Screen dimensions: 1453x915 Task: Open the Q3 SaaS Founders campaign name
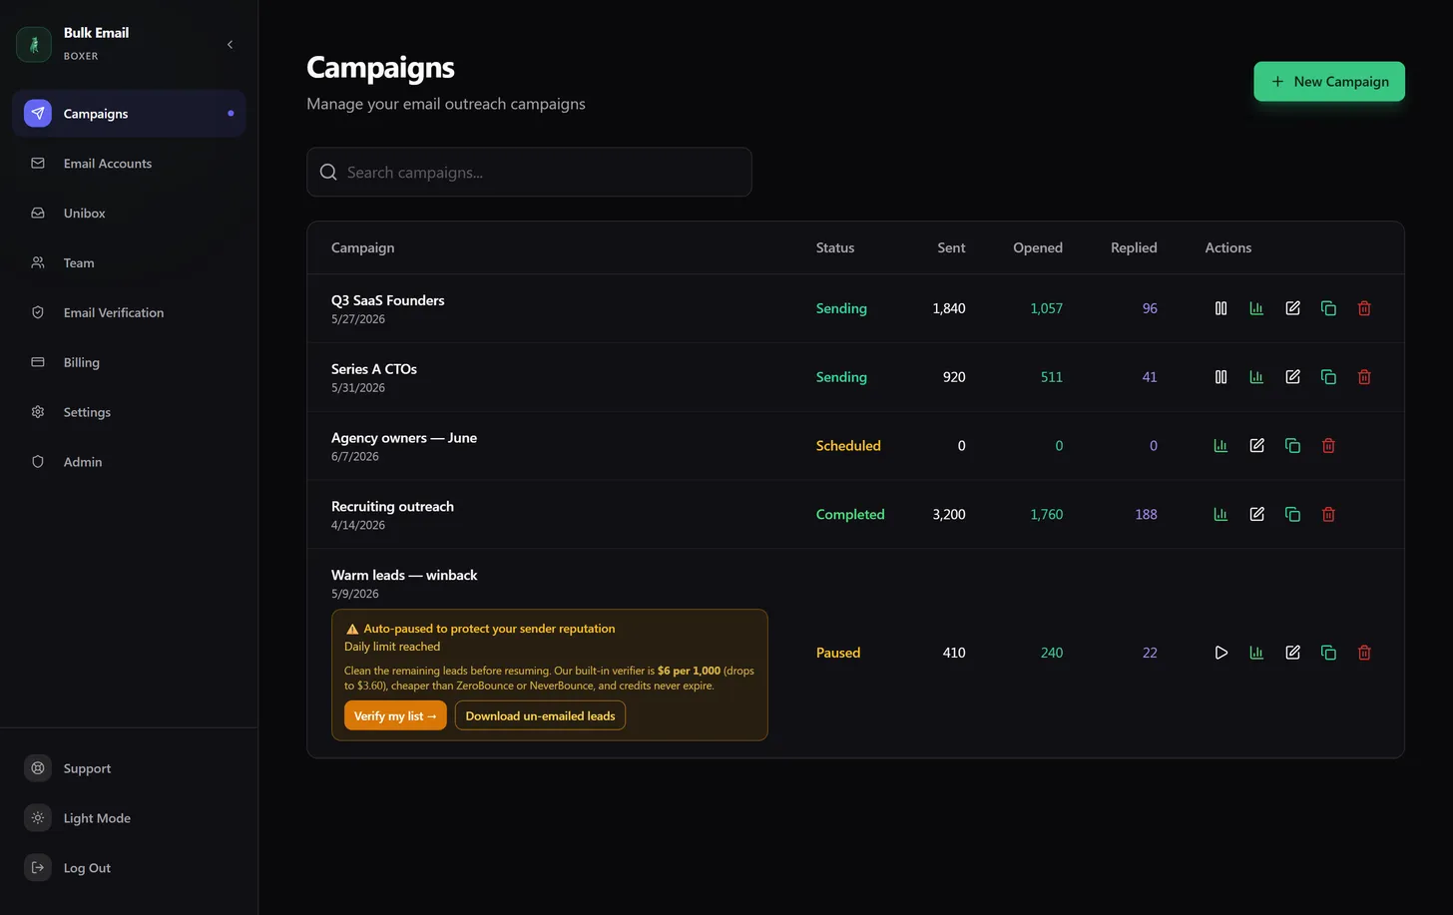[x=388, y=300]
